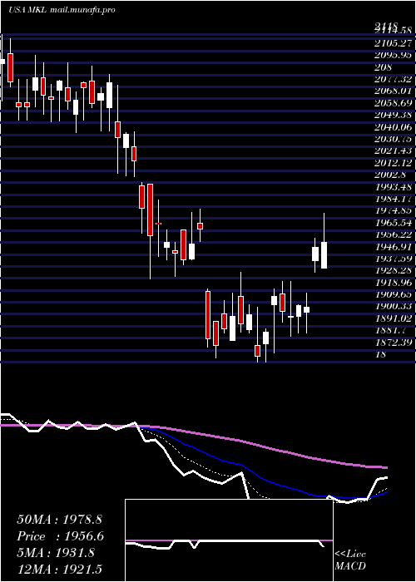Image resolution: width=416 pixels, height=582 pixels.
Task: Click the 1891.02 price level label
Action: (x=394, y=318)
